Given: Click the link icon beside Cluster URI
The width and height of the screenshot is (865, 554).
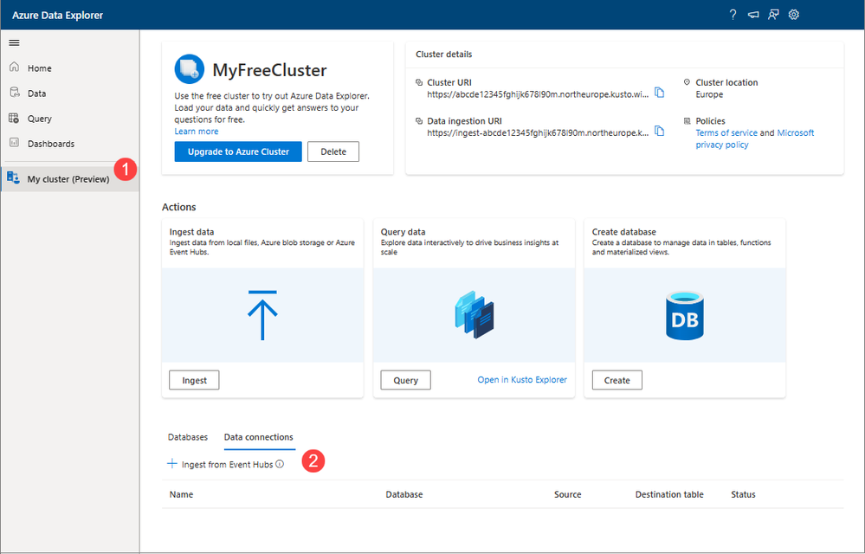Looking at the screenshot, I should (x=419, y=82).
